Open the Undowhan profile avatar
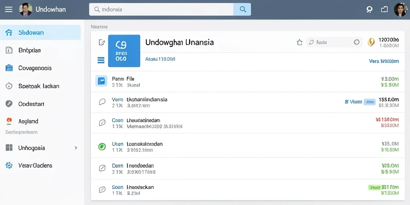410x205 pixels. click(26, 10)
